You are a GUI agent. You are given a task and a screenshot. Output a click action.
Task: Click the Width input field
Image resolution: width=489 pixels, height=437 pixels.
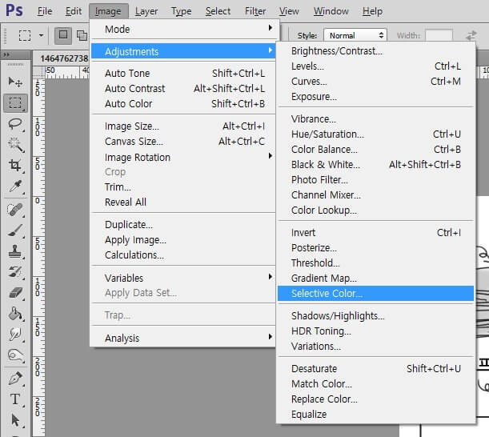(439, 35)
